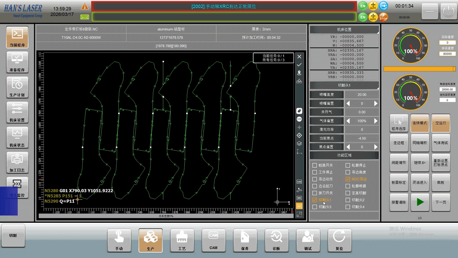Switch to the CAM tab
Image resolution: width=458 pixels, height=258 pixels.
(213, 240)
